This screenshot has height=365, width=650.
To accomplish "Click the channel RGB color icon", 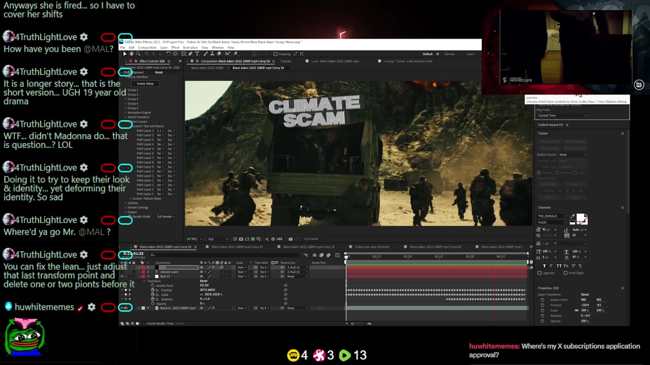I will click(x=267, y=239).
